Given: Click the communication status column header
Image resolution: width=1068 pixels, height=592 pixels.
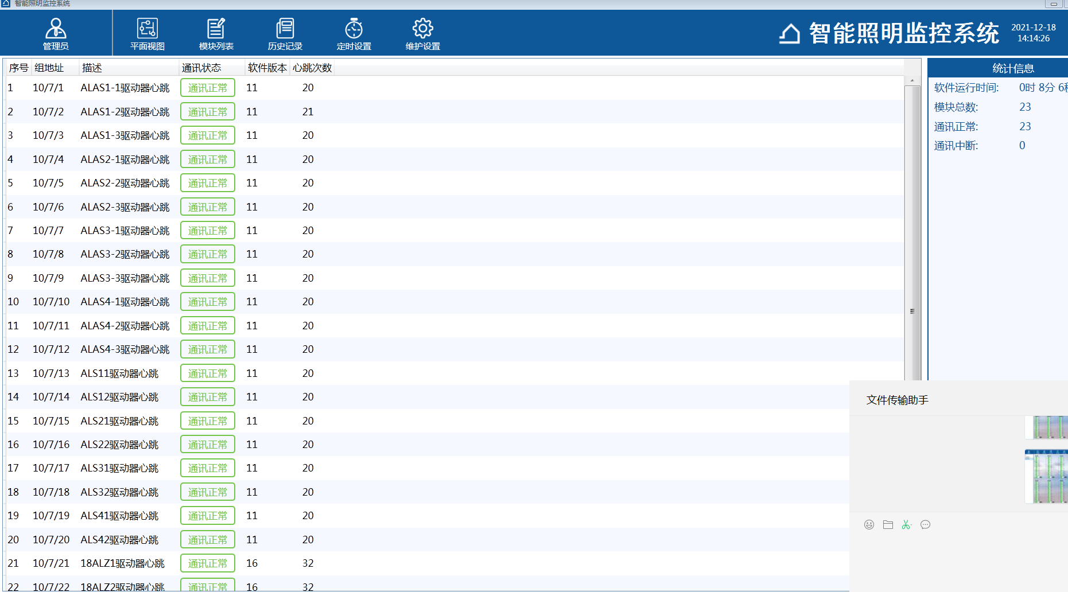Looking at the screenshot, I should [x=201, y=68].
